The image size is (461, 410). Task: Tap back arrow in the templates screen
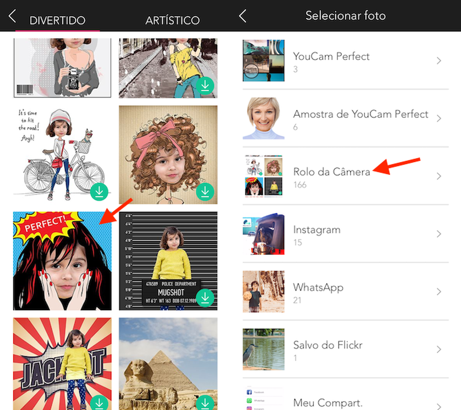(x=12, y=17)
